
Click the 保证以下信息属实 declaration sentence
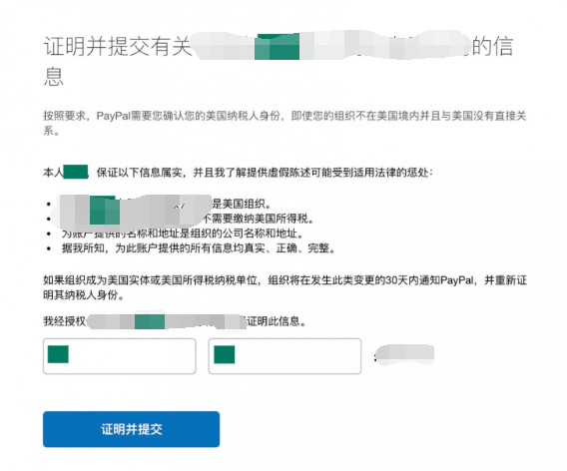pos(265,173)
